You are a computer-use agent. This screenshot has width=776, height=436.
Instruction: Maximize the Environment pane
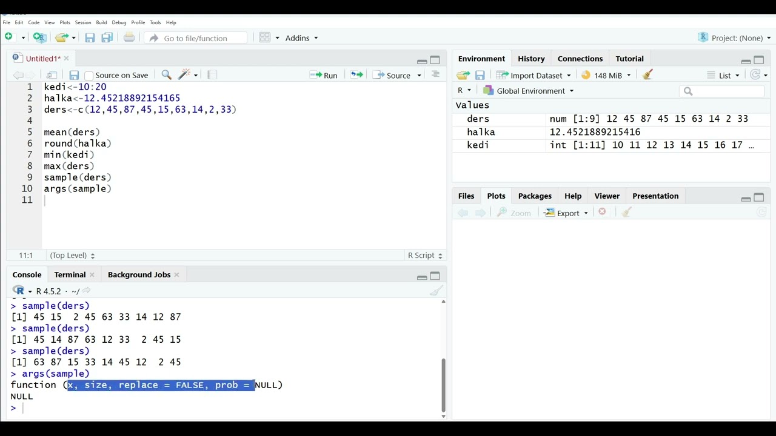click(x=759, y=59)
